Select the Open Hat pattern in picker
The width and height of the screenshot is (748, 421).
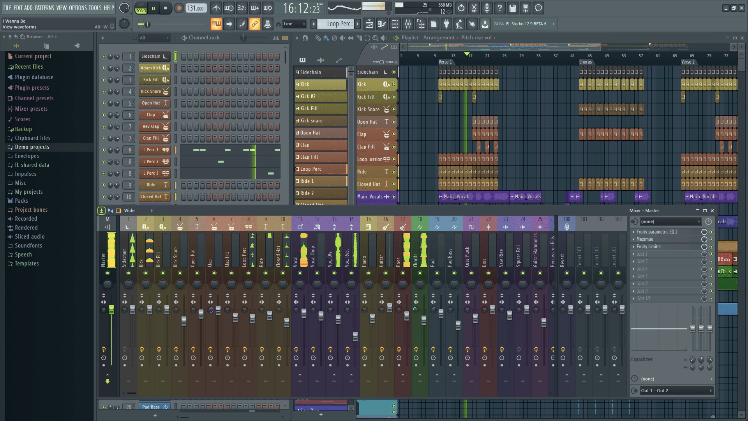(x=321, y=133)
